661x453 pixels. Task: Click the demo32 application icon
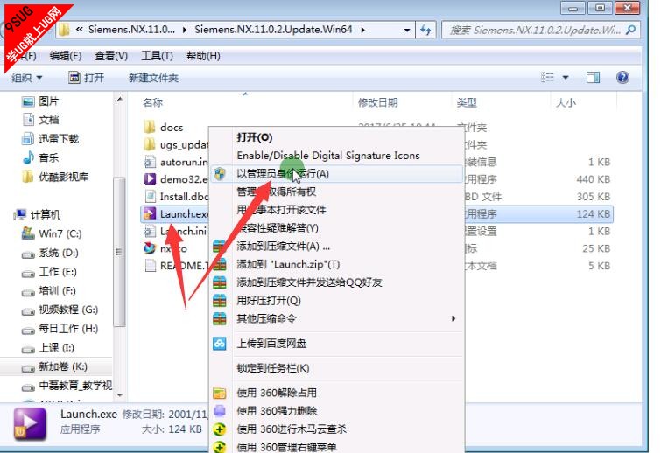[150, 179]
